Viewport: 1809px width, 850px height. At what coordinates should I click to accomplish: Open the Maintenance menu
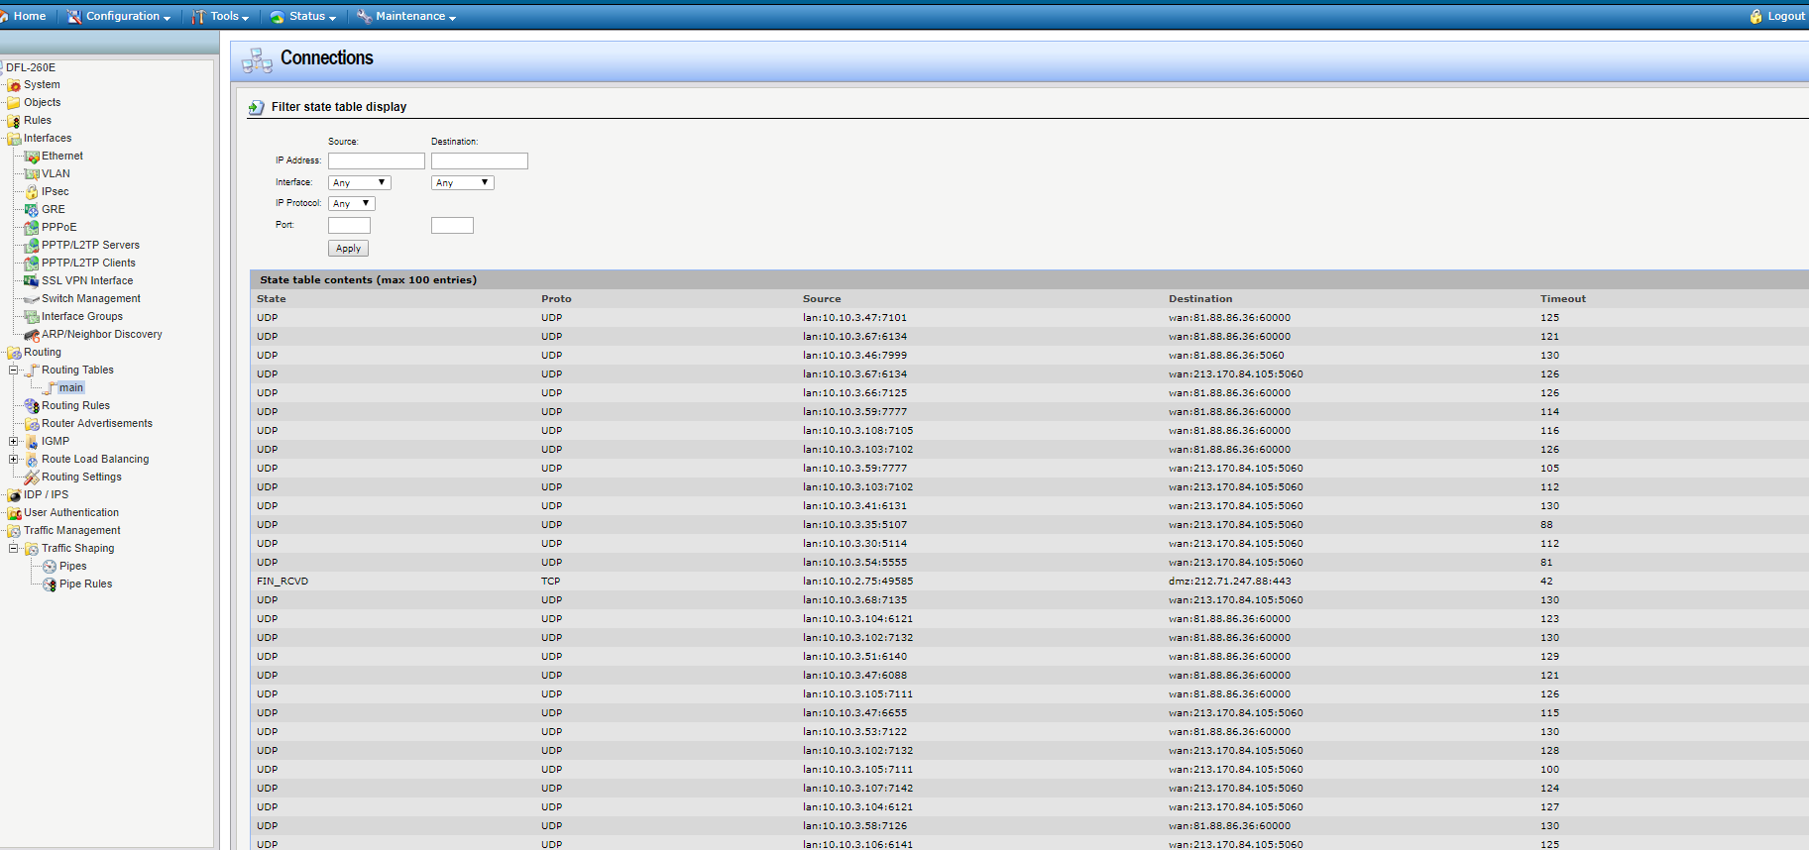point(406,16)
